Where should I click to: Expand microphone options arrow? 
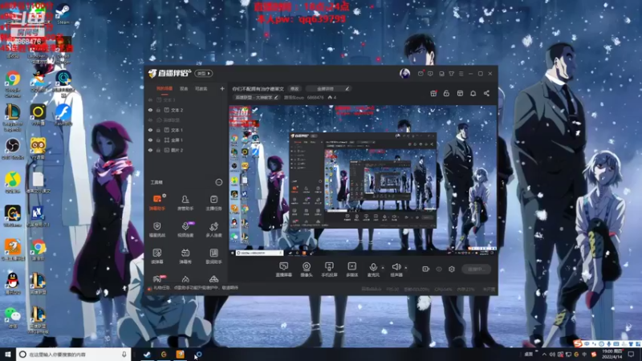click(383, 268)
